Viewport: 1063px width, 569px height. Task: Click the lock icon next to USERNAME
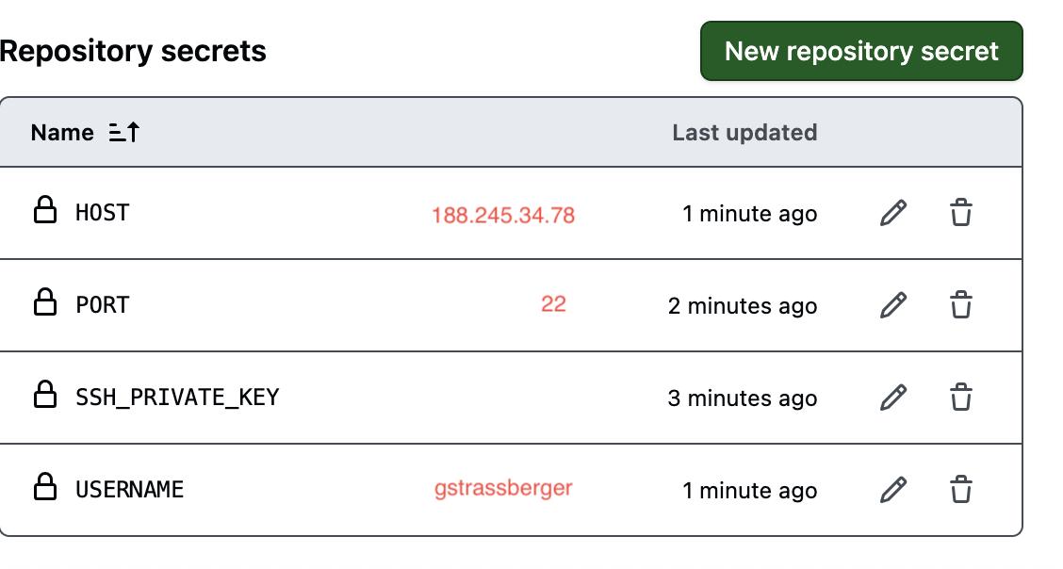[x=44, y=489]
